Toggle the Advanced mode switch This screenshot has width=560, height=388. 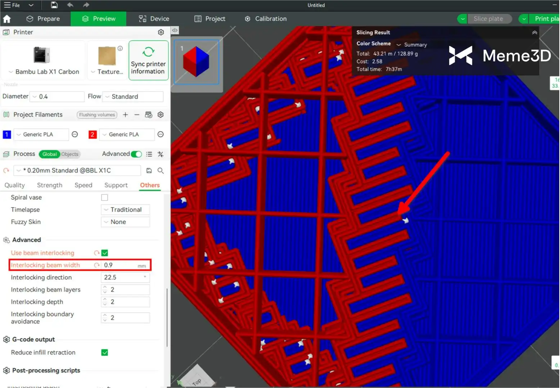click(136, 154)
